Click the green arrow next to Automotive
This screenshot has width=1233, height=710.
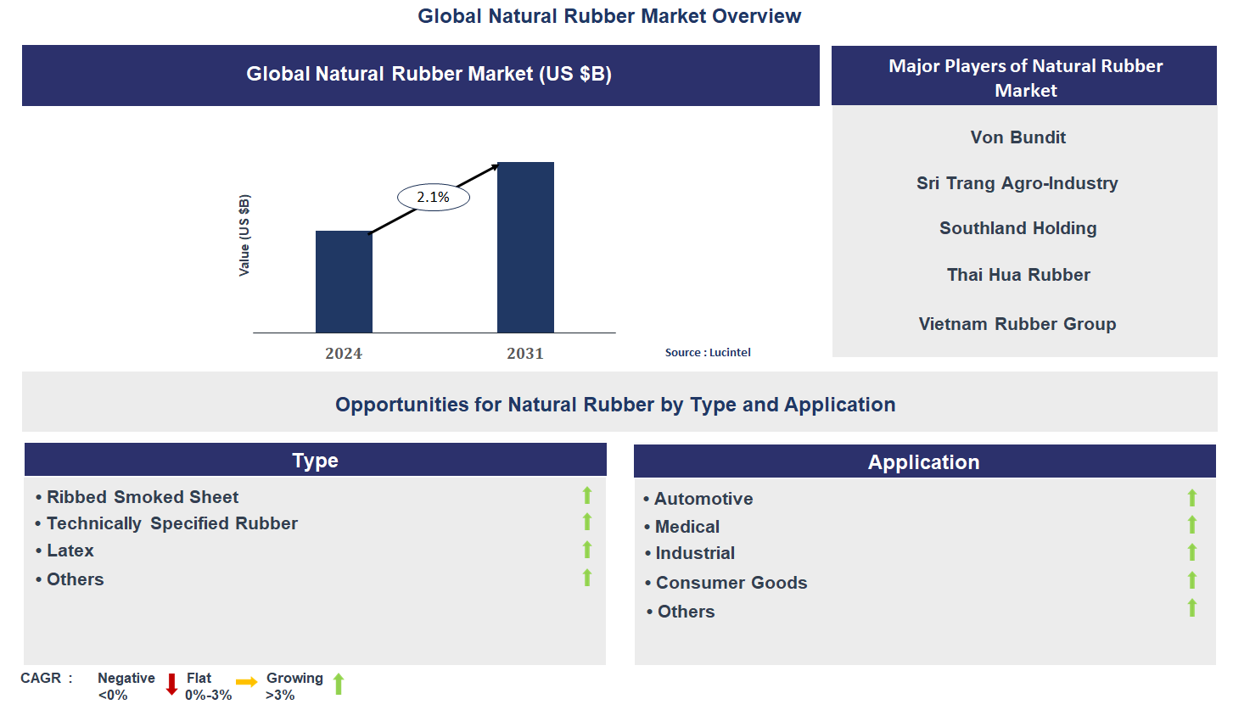pos(1193,498)
